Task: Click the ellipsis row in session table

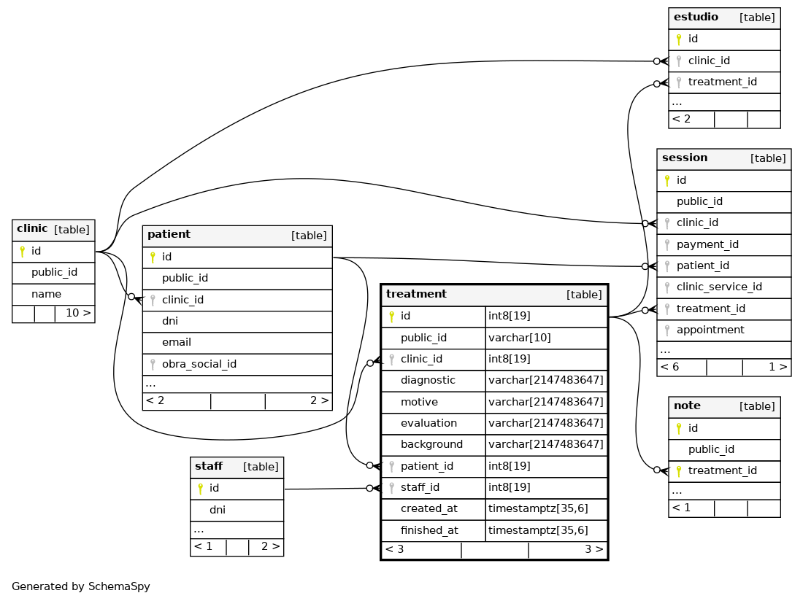Action: [x=723, y=350]
